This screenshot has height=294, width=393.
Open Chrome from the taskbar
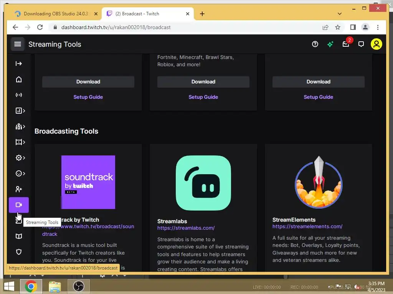(31, 286)
